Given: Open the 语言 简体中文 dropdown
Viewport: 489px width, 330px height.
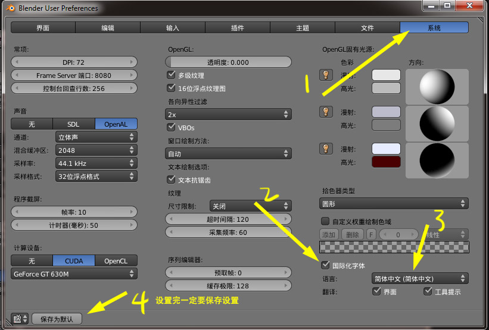Looking at the screenshot, I should [420, 278].
